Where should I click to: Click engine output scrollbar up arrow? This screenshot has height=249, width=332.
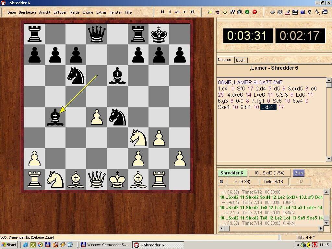[326, 192]
